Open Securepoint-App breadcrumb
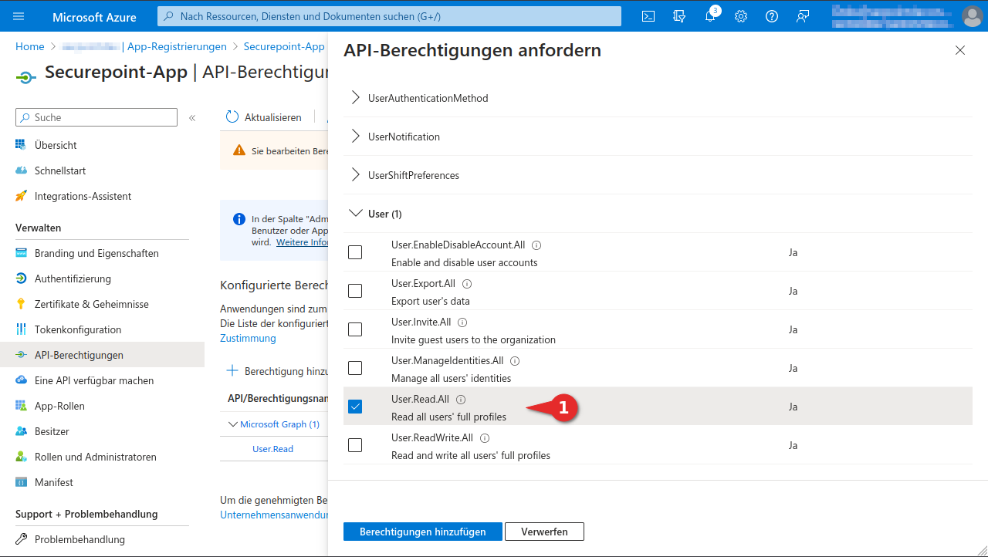This screenshot has width=988, height=557. point(284,46)
